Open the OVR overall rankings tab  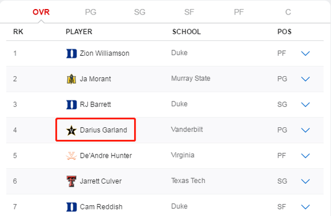pyautogui.click(x=41, y=12)
